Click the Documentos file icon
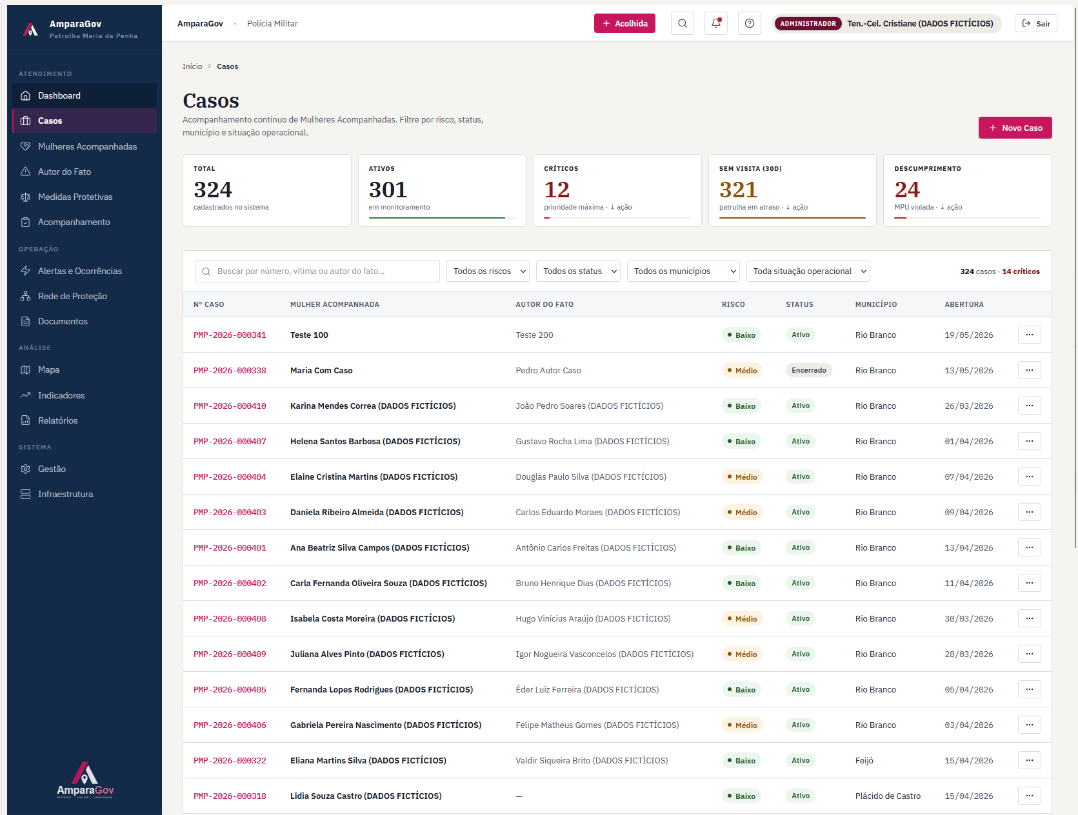Screen dimensions: 1078x815 [26, 321]
